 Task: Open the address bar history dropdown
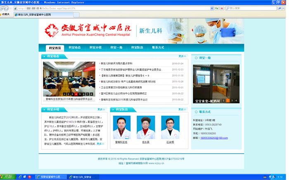coord(212,8)
